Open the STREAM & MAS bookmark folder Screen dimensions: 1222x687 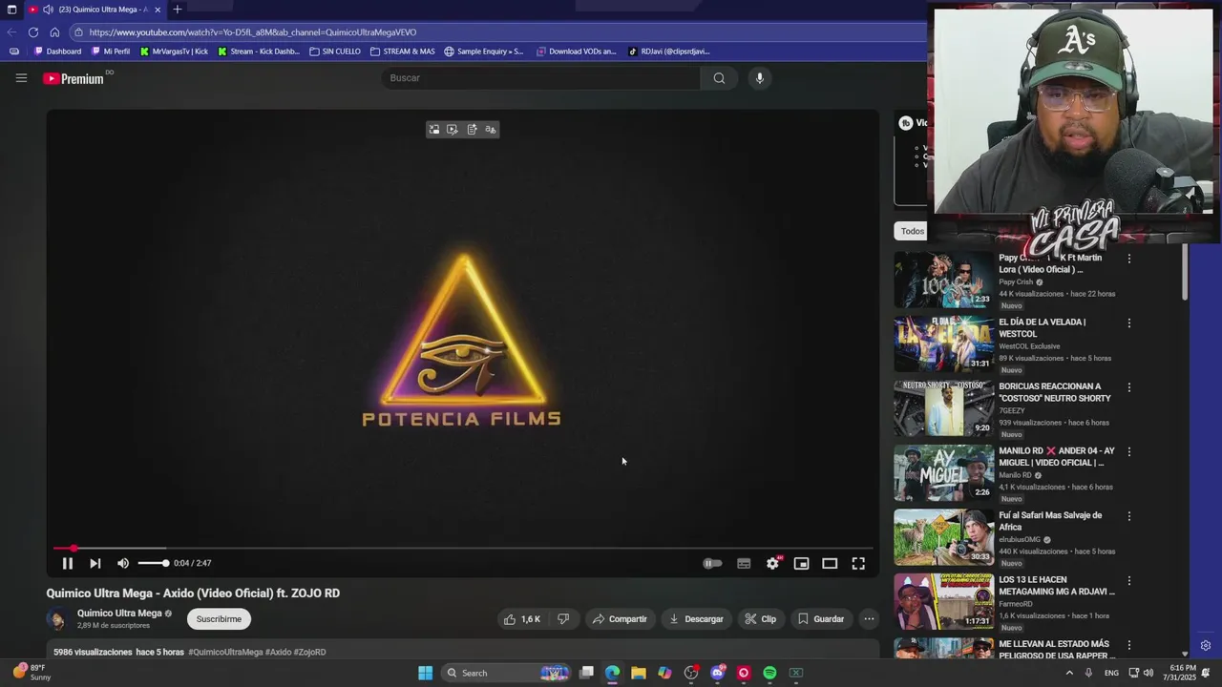click(x=403, y=52)
